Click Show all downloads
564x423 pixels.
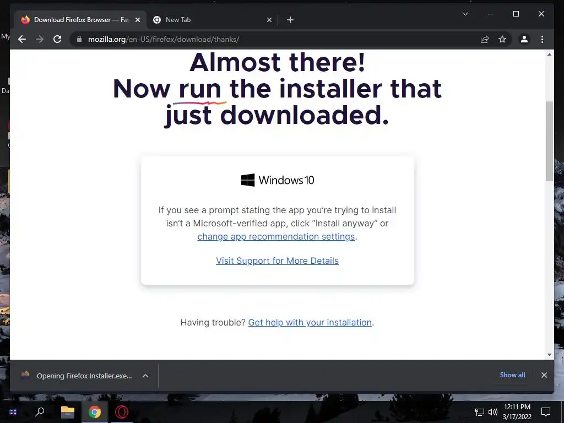[x=512, y=375]
